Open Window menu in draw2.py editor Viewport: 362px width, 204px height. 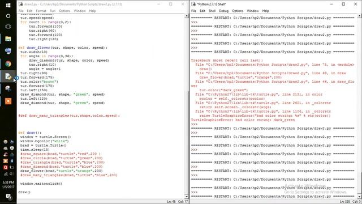click(80, 11)
